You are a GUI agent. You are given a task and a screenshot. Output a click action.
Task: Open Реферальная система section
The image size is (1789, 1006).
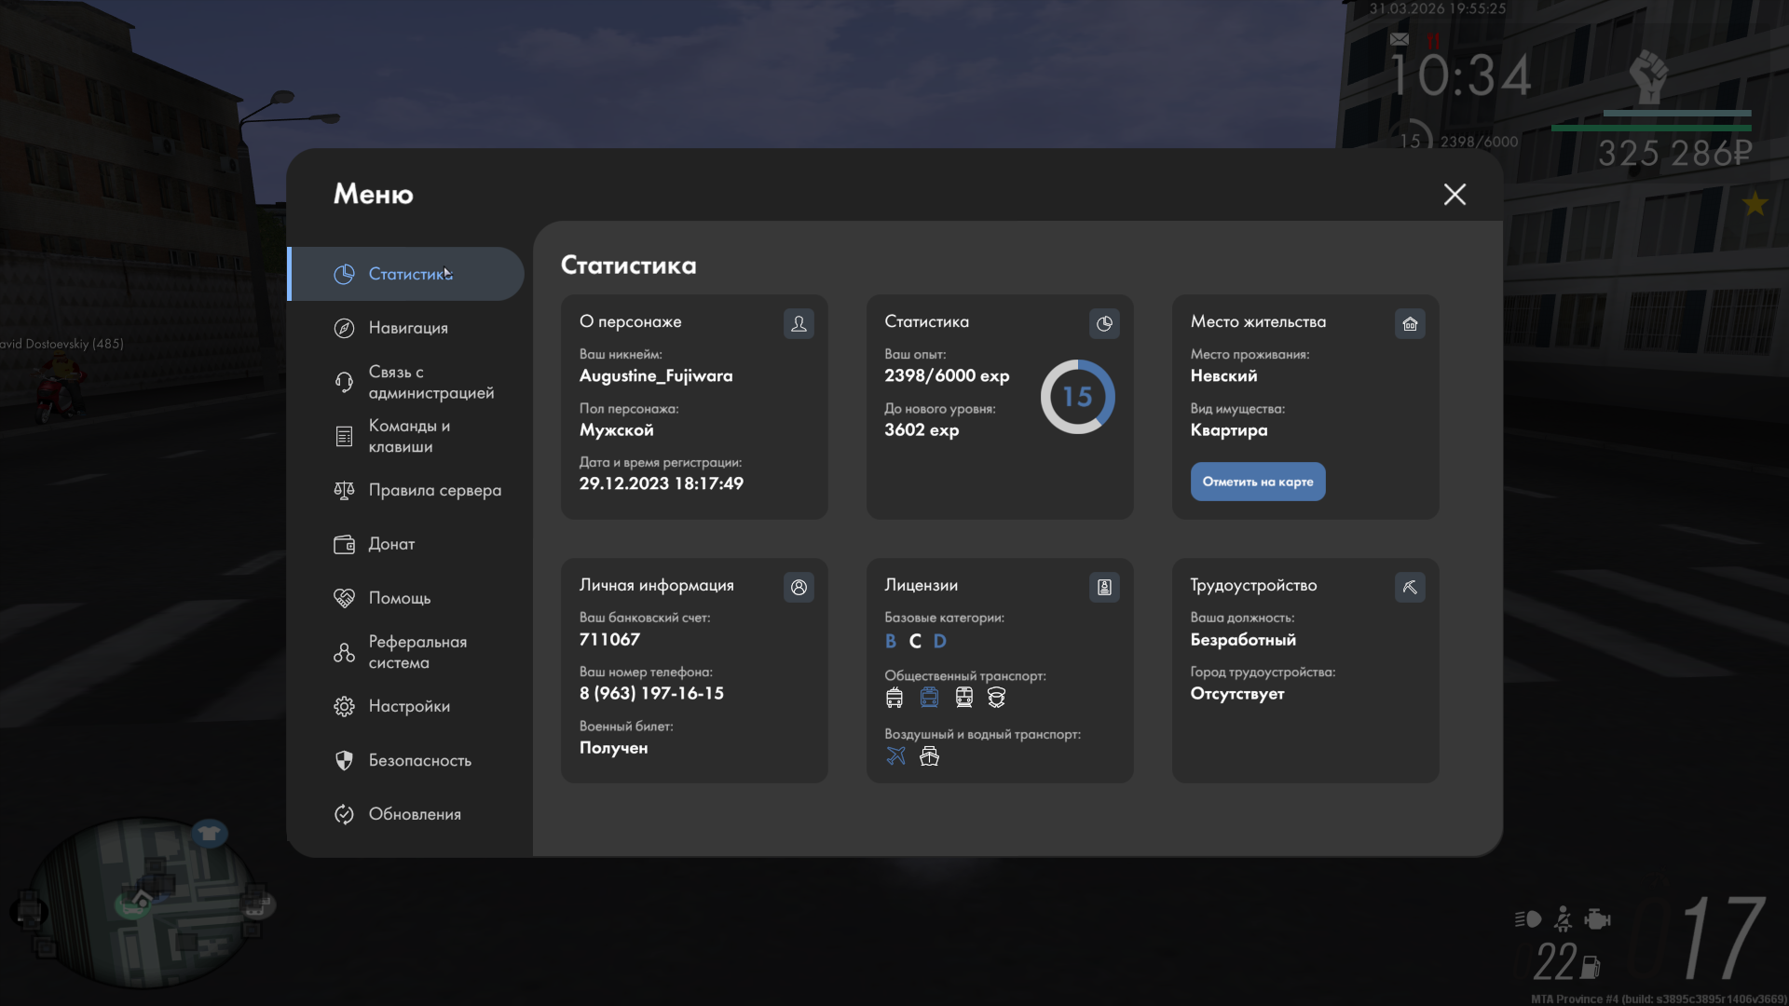pos(417,652)
